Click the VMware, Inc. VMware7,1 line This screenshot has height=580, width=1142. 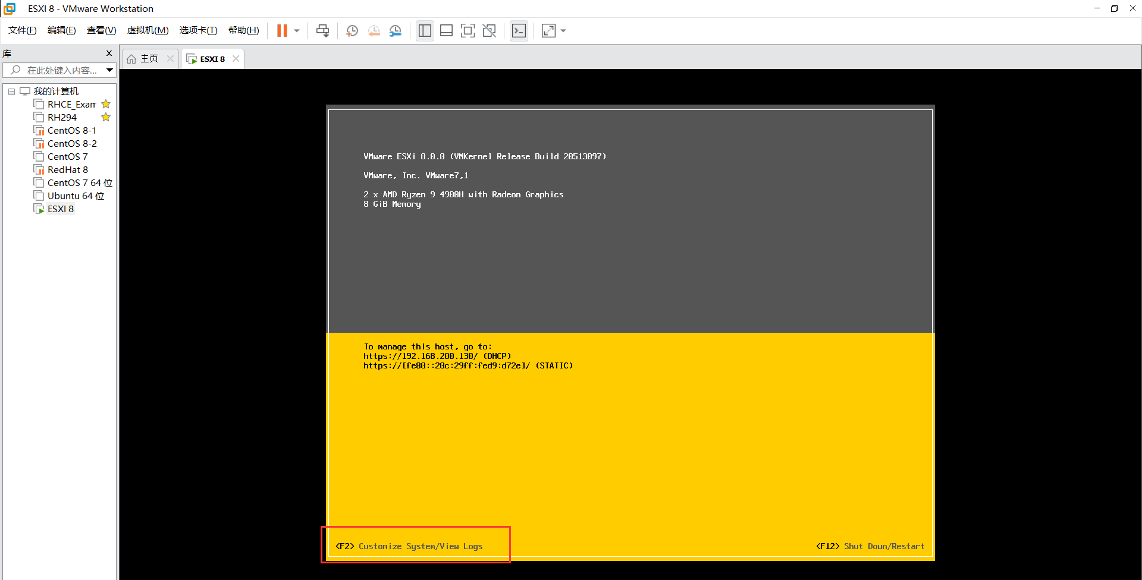(416, 175)
